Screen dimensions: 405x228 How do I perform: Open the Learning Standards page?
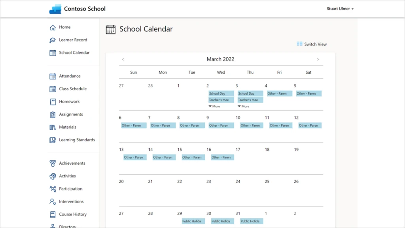point(53,140)
